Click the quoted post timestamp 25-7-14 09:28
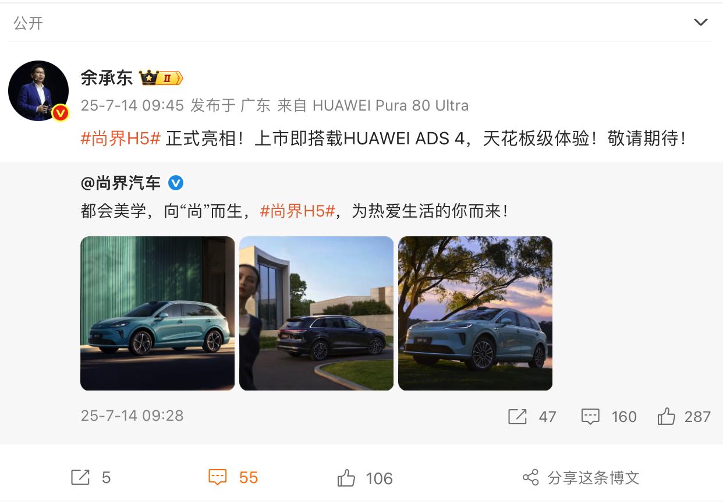 click(132, 416)
